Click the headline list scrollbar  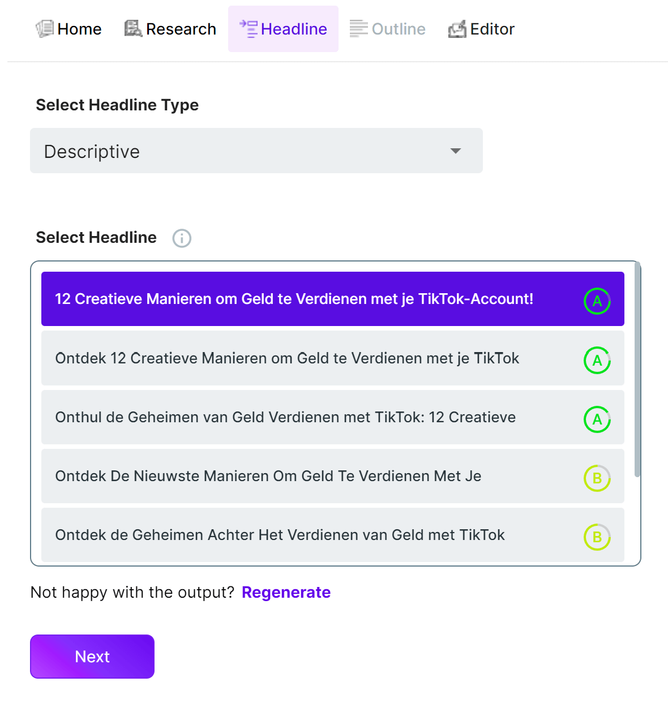pyautogui.click(x=637, y=369)
